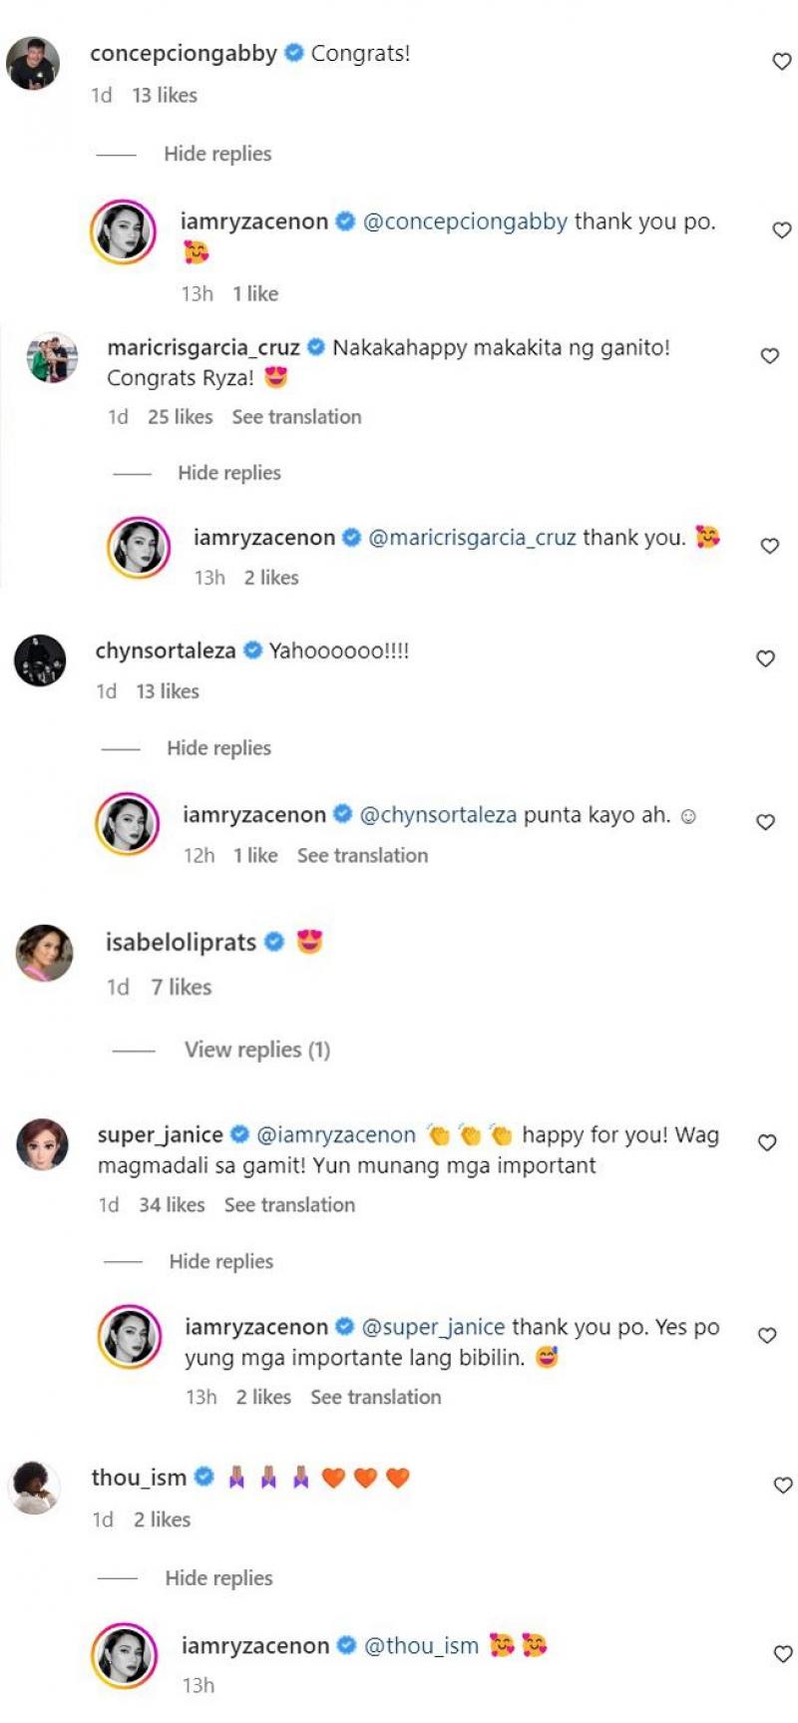Open thou_ism's profile avatar
798x1723 pixels.
pyautogui.click(x=36, y=1488)
